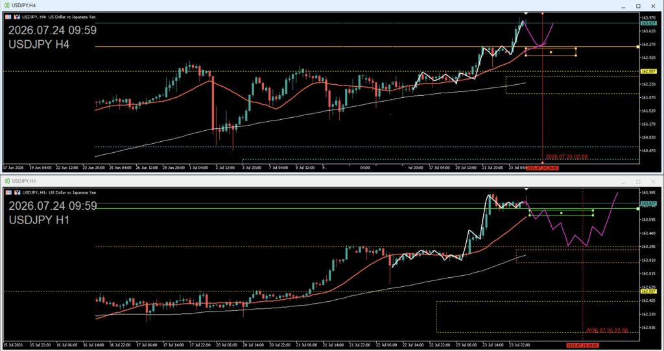This screenshot has width=664, height=351.
Task: Select the green rectangle's bottom-left corner handle in H1
Action: pyautogui.click(x=529, y=215)
